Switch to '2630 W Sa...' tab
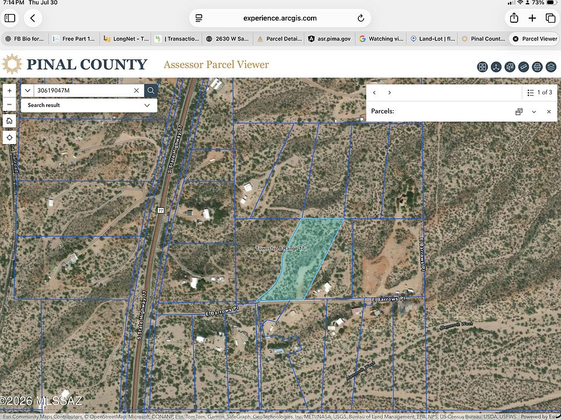The width and height of the screenshot is (561, 420). [227, 38]
